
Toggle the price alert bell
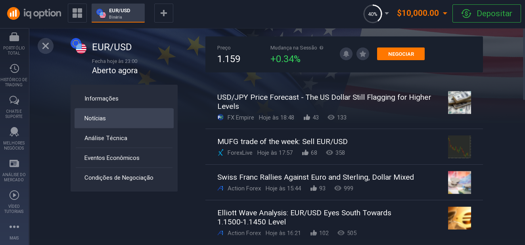346,54
